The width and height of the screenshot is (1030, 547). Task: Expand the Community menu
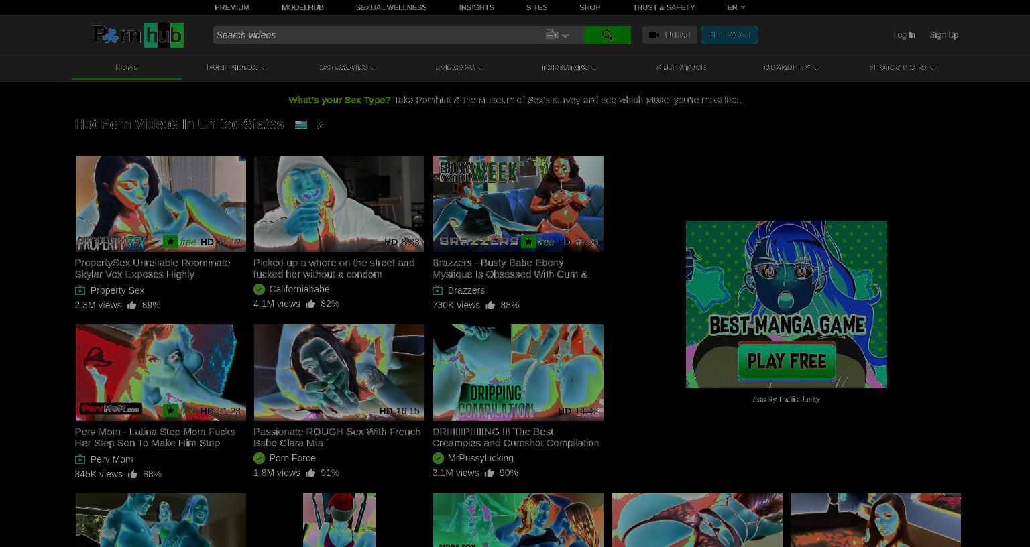pyautogui.click(x=791, y=68)
